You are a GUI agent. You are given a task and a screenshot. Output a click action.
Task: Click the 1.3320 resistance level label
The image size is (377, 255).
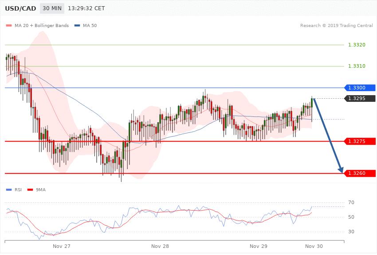(357, 45)
